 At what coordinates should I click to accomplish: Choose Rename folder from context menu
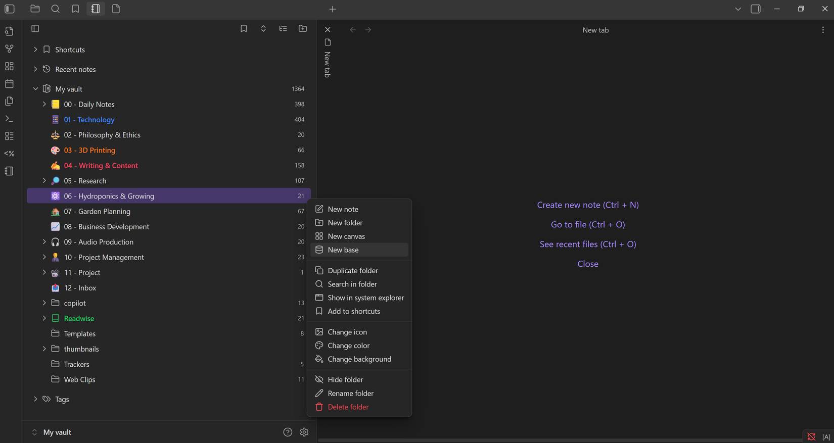[350, 393]
